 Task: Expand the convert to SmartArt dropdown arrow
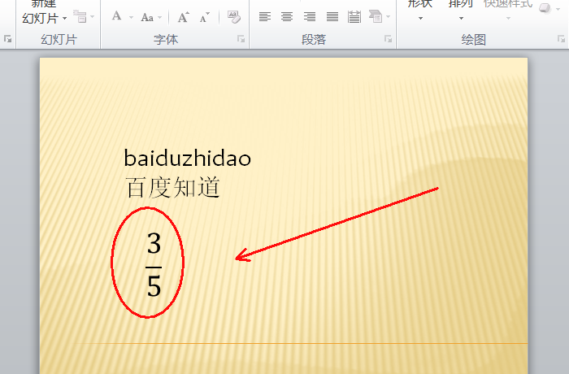388,17
